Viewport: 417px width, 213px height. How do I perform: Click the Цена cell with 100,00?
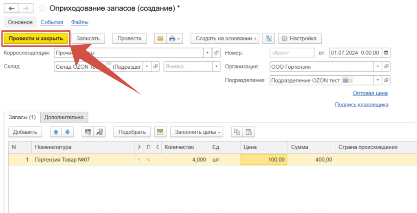point(264,160)
